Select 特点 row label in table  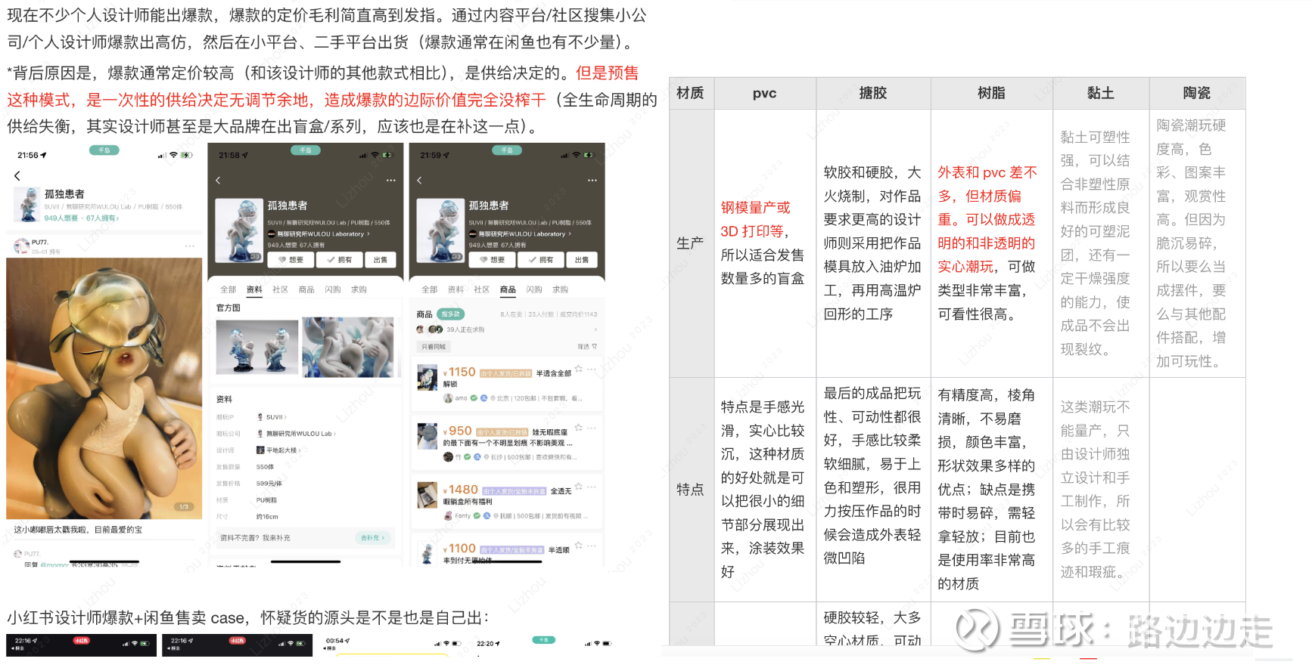tap(690, 490)
